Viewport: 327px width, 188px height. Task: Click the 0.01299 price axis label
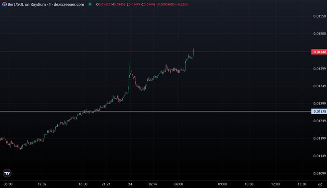click(319, 104)
